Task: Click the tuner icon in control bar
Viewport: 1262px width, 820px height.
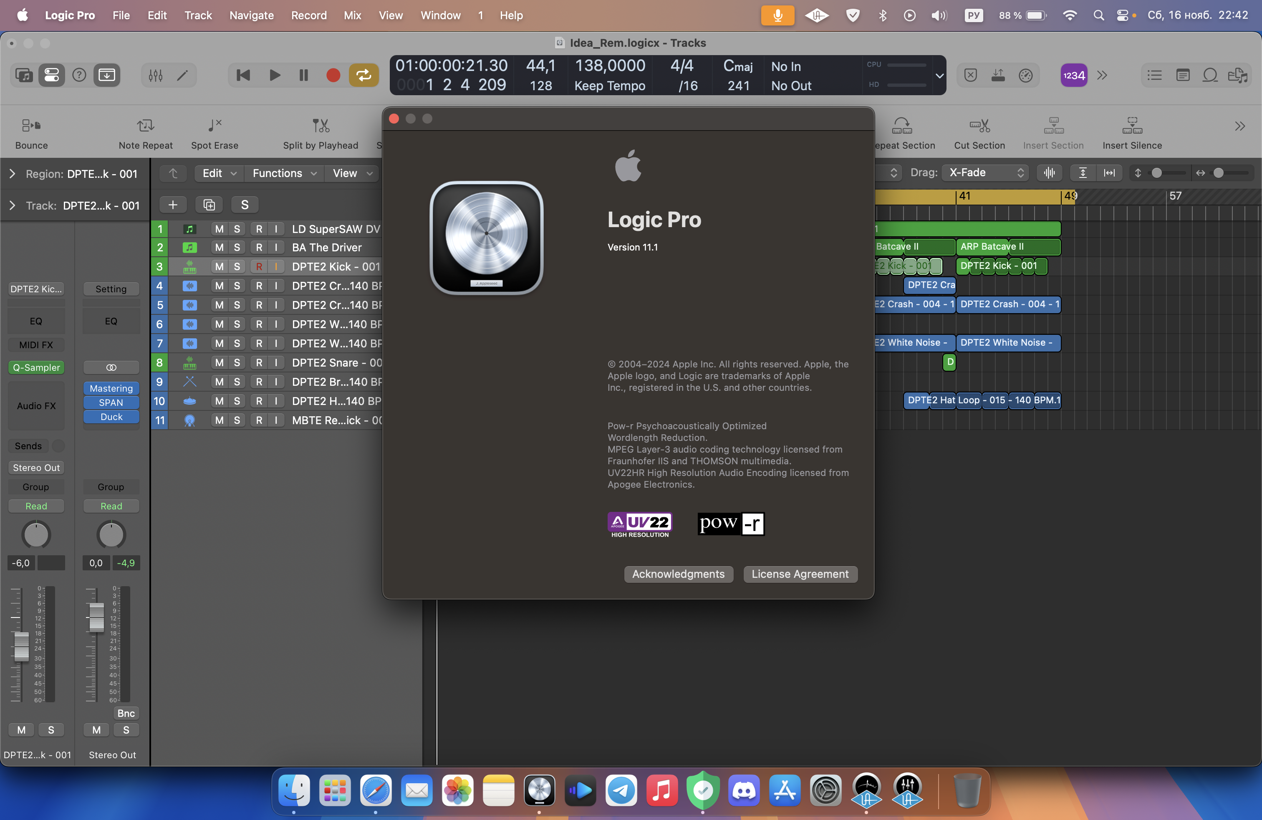Action: (1026, 75)
